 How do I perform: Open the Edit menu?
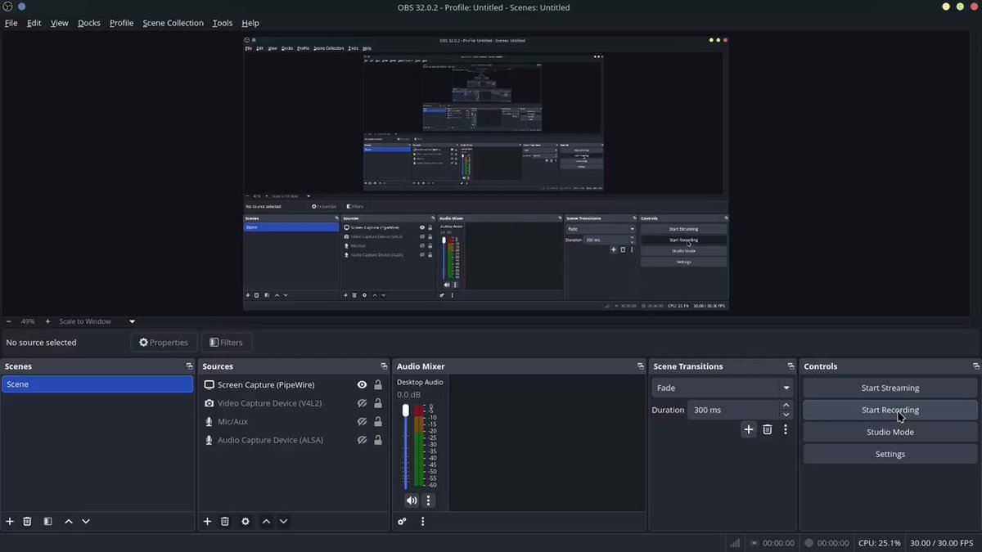click(34, 23)
